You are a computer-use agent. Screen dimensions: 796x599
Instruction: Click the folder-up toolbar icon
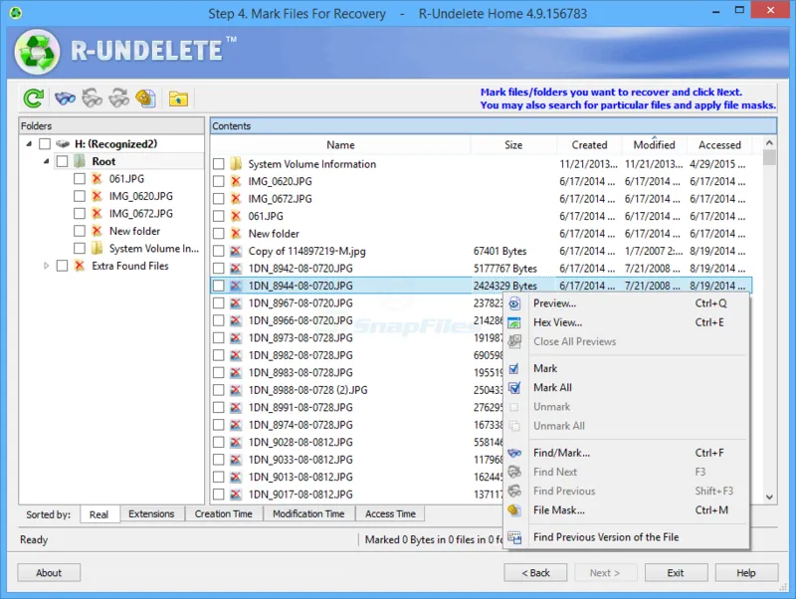(x=178, y=99)
